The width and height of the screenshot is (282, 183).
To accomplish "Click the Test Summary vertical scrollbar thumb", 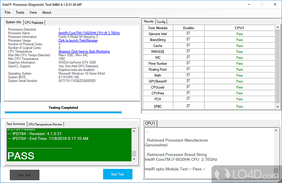I will pos(134,154).
